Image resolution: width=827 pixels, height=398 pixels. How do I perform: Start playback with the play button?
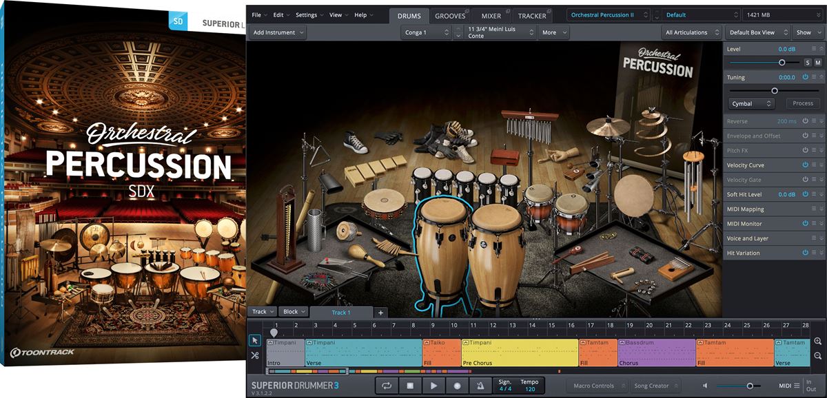[433, 386]
